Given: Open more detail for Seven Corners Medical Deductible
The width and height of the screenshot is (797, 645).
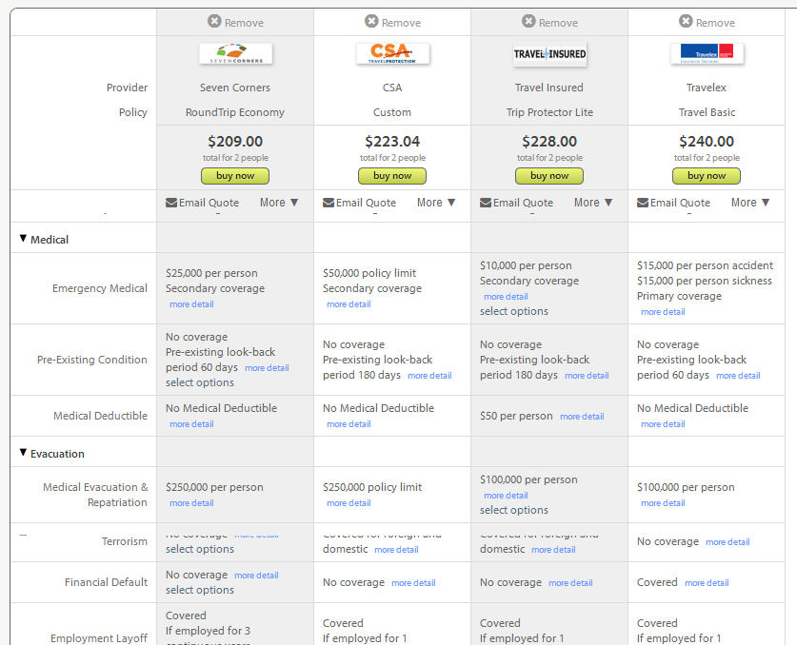Looking at the screenshot, I should 191,424.
